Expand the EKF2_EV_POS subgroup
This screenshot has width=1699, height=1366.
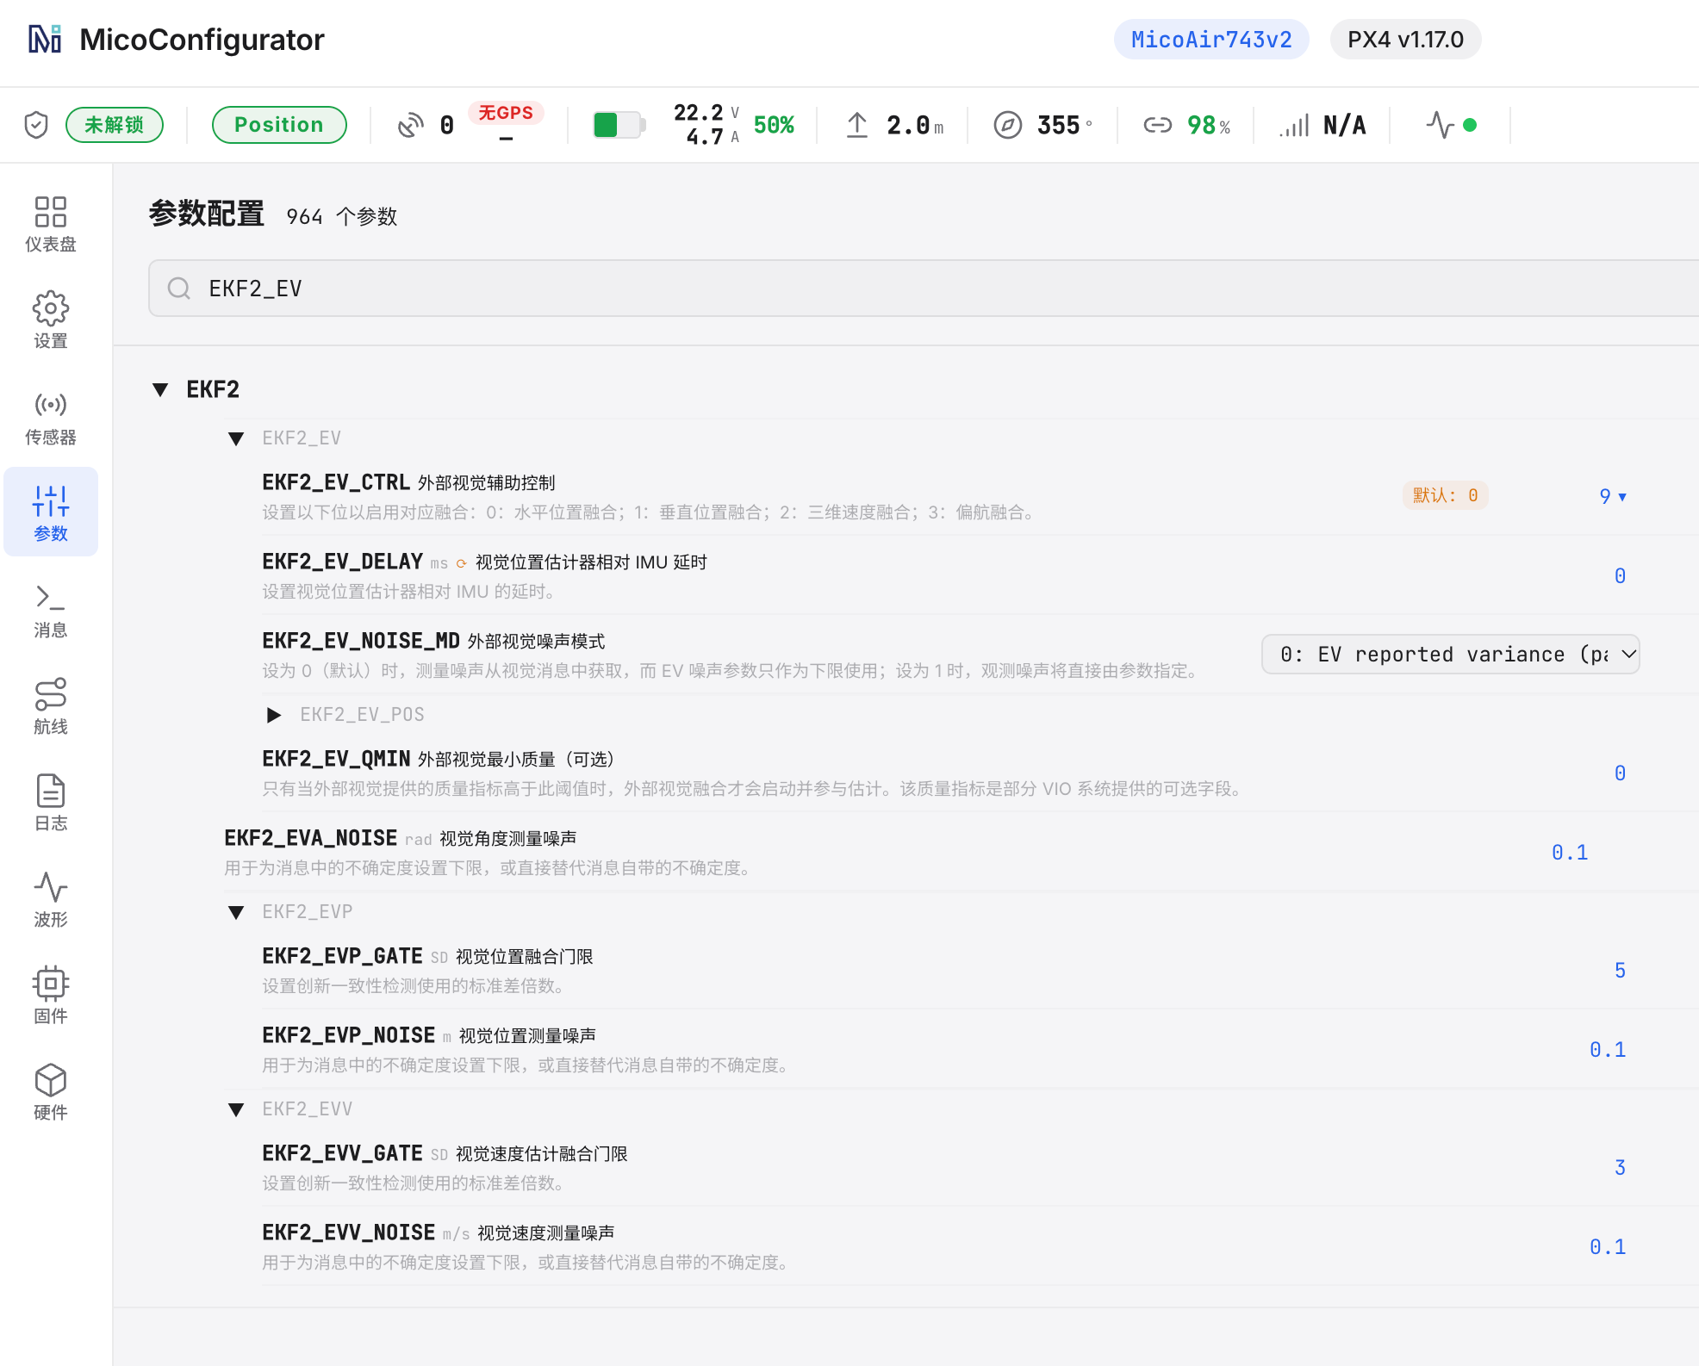pyautogui.click(x=274, y=715)
